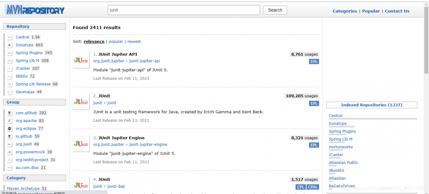The width and height of the screenshot is (429, 194).
Task: Click EPL license badge for JUnit Jupiter Engine
Action: point(314,145)
